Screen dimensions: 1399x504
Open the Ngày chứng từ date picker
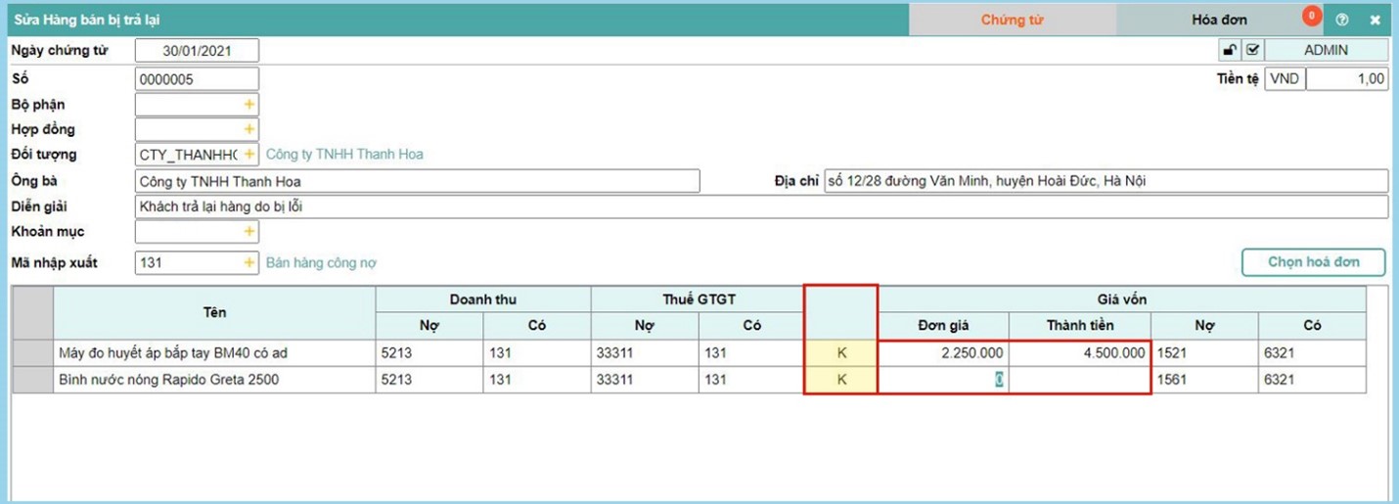pyautogui.click(x=197, y=51)
